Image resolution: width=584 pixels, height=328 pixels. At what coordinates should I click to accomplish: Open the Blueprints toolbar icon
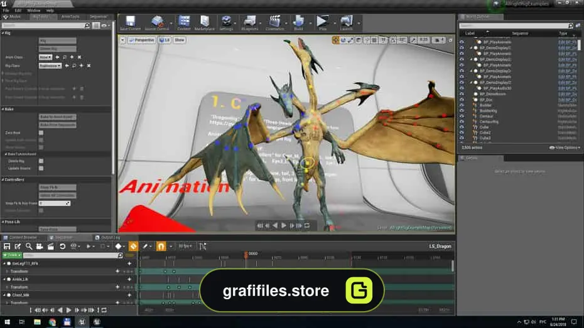[x=250, y=23]
